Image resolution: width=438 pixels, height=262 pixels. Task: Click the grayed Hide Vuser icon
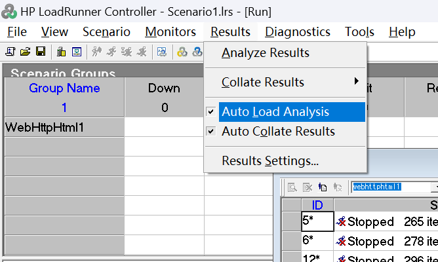[338, 187]
